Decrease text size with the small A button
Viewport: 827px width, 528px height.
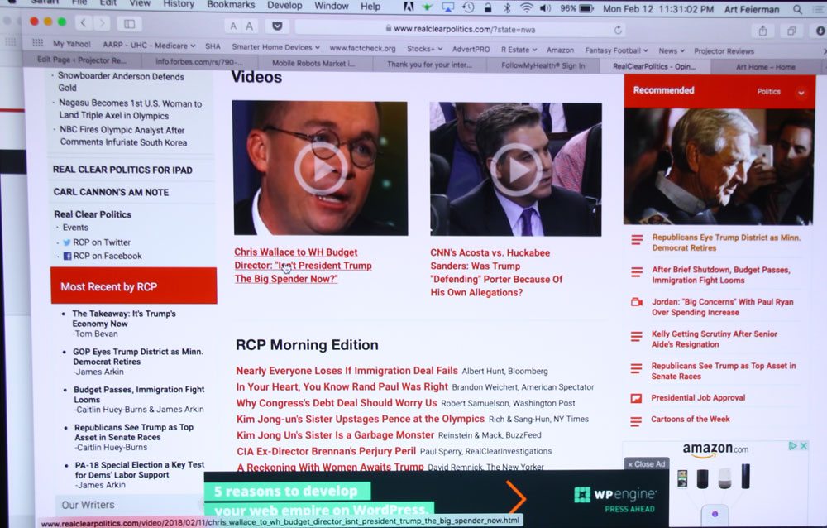(x=233, y=26)
